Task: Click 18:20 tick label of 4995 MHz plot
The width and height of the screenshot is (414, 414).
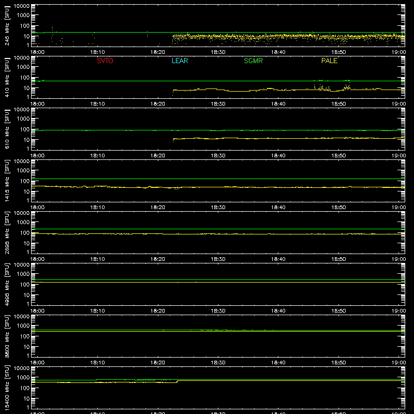Action: point(158,311)
